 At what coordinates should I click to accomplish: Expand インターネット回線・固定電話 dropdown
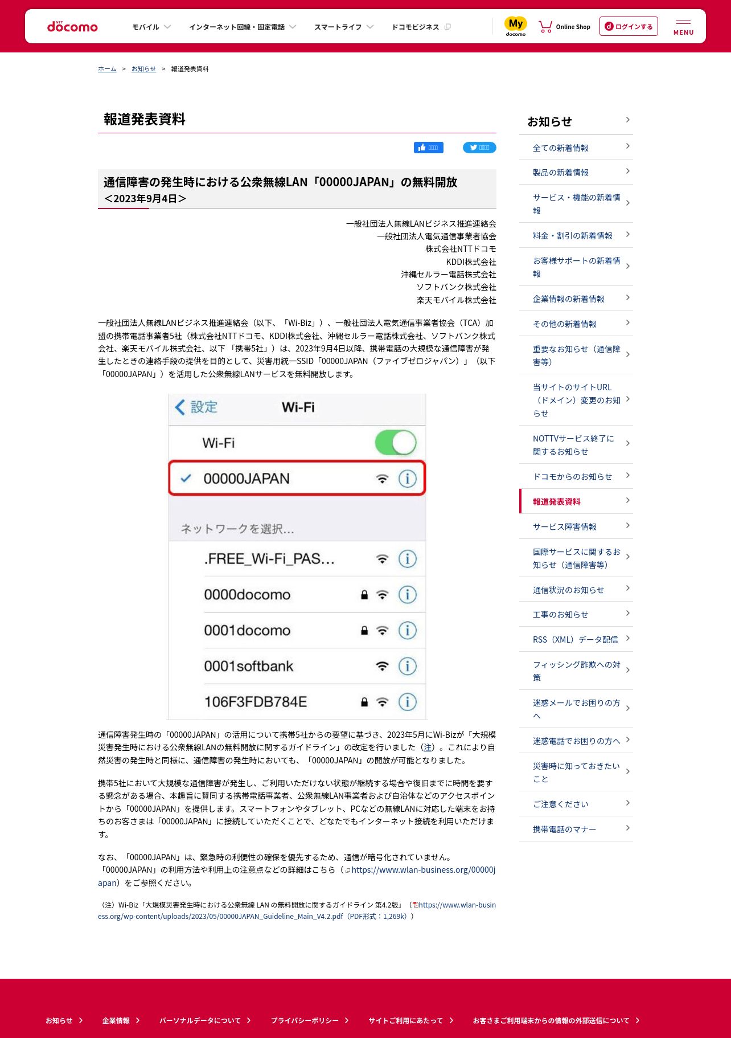[x=243, y=27]
